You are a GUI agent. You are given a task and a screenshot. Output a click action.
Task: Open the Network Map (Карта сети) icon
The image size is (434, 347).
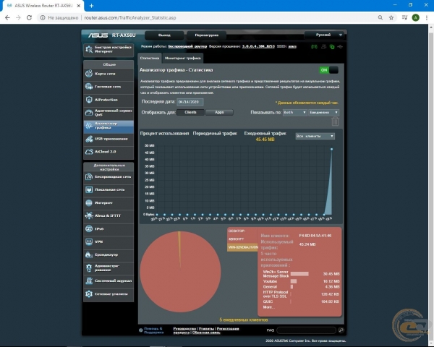[89, 74]
